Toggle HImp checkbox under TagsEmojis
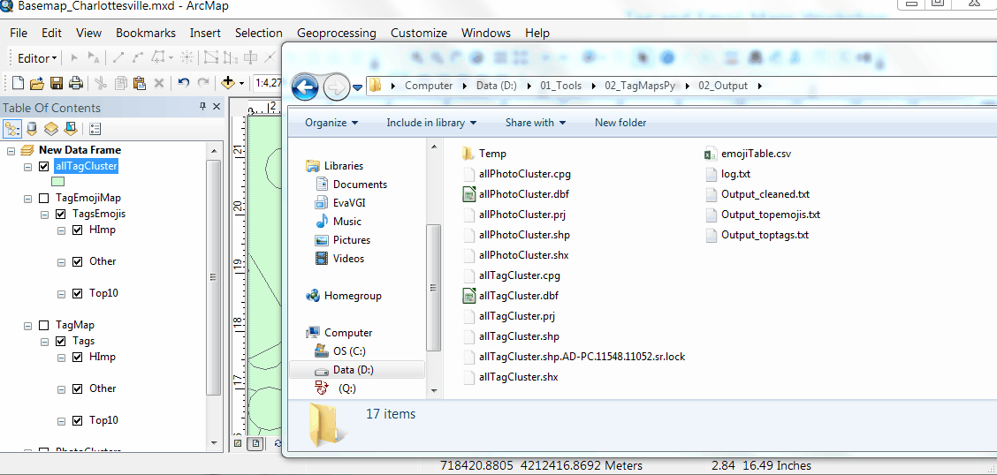The image size is (997, 475). [78, 230]
